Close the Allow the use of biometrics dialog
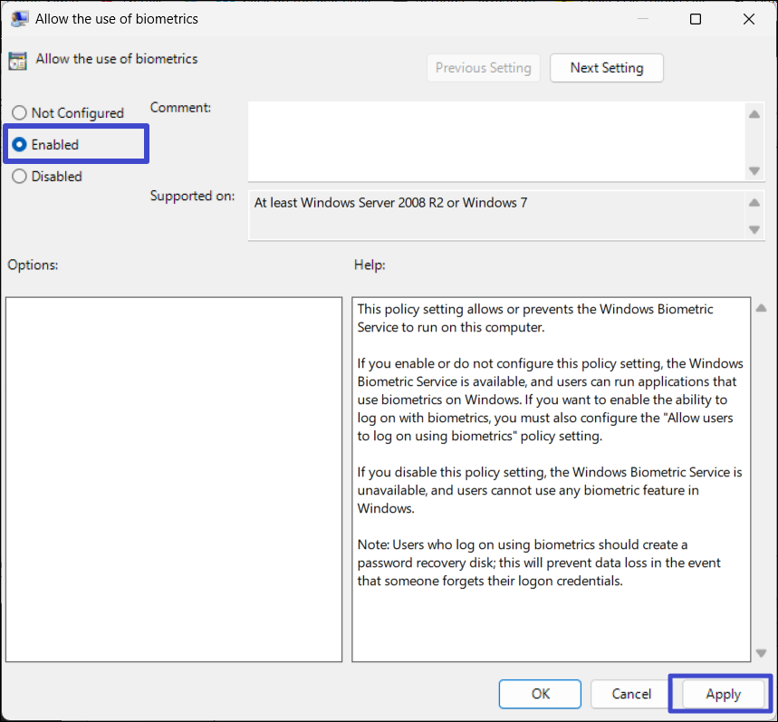 pos(748,18)
